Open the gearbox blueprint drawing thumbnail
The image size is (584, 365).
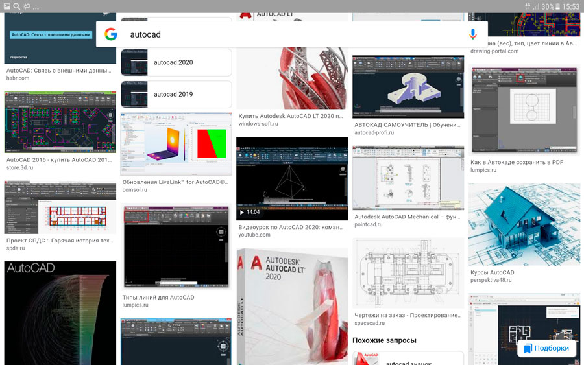[x=408, y=273]
